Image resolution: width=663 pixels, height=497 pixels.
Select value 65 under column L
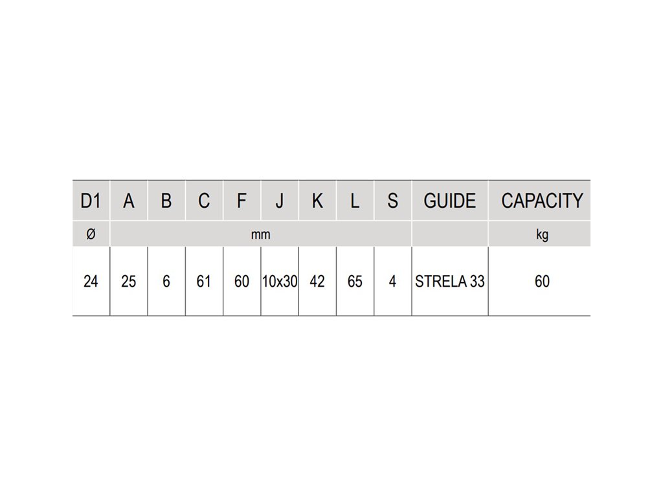point(355,281)
